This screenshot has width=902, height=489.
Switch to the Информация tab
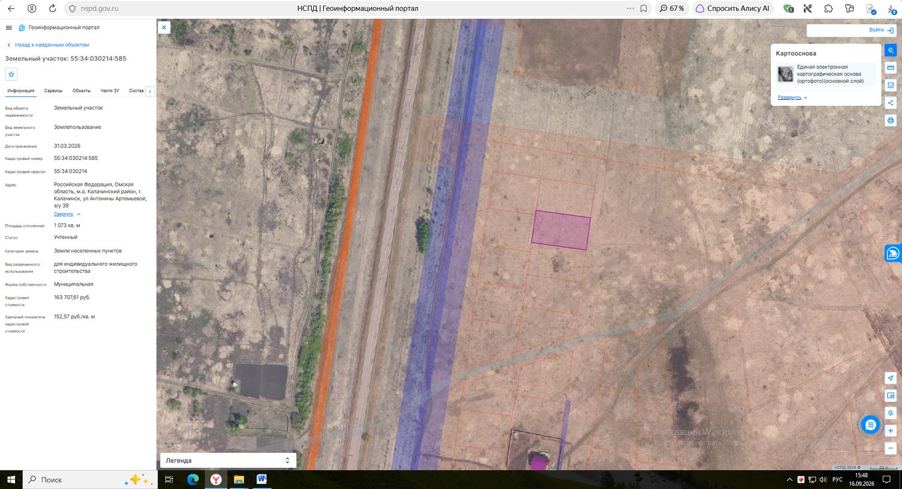[x=21, y=91]
